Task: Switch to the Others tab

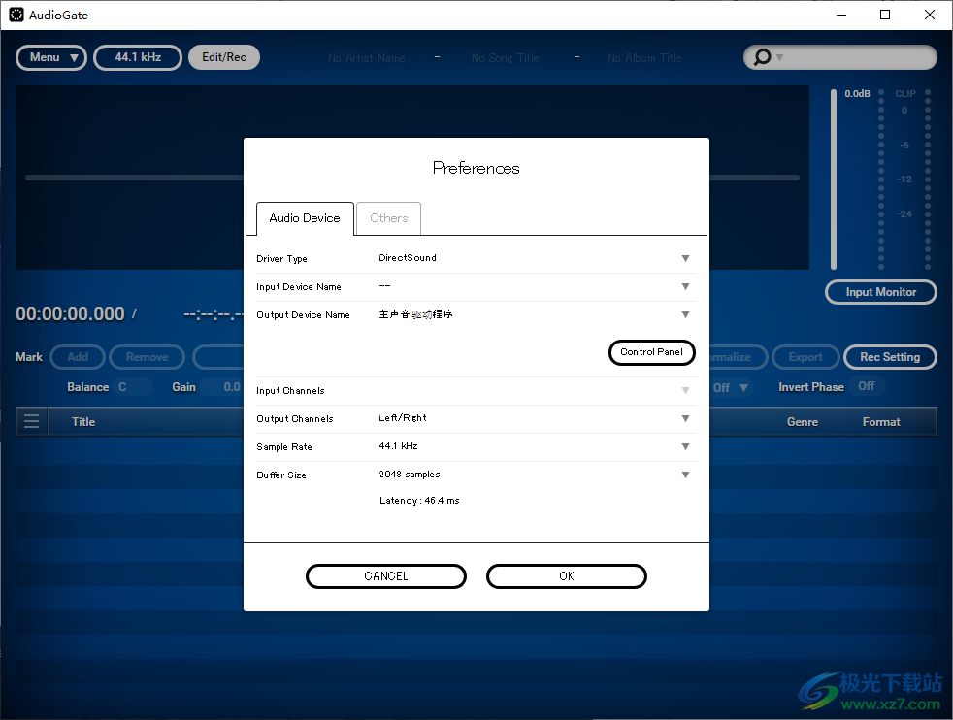Action: tap(388, 218)
